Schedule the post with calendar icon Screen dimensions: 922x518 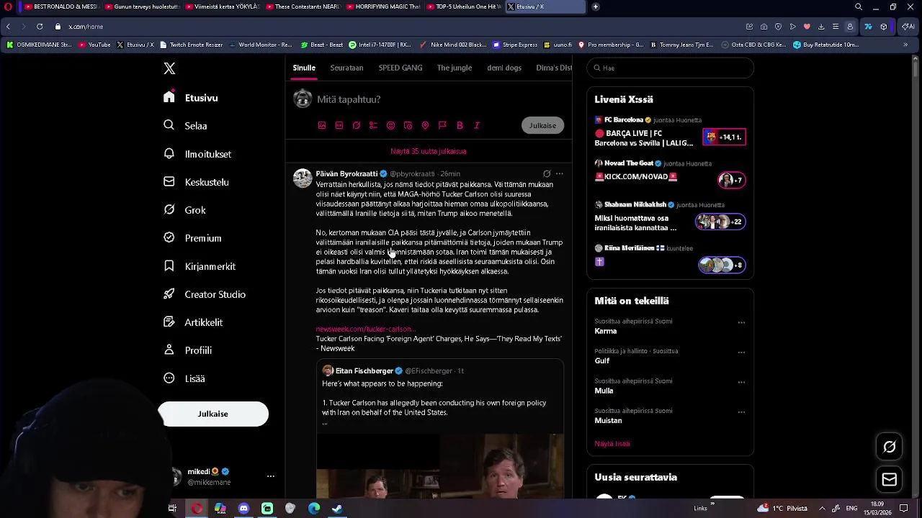pos(408,125)
